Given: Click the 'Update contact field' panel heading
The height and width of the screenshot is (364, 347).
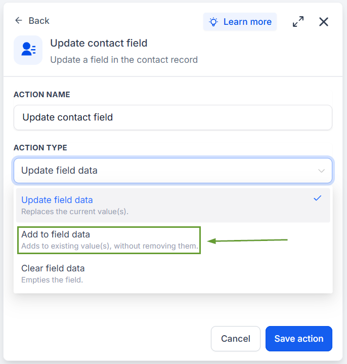Looking at the screenshot, I should (x=99, y=43).
